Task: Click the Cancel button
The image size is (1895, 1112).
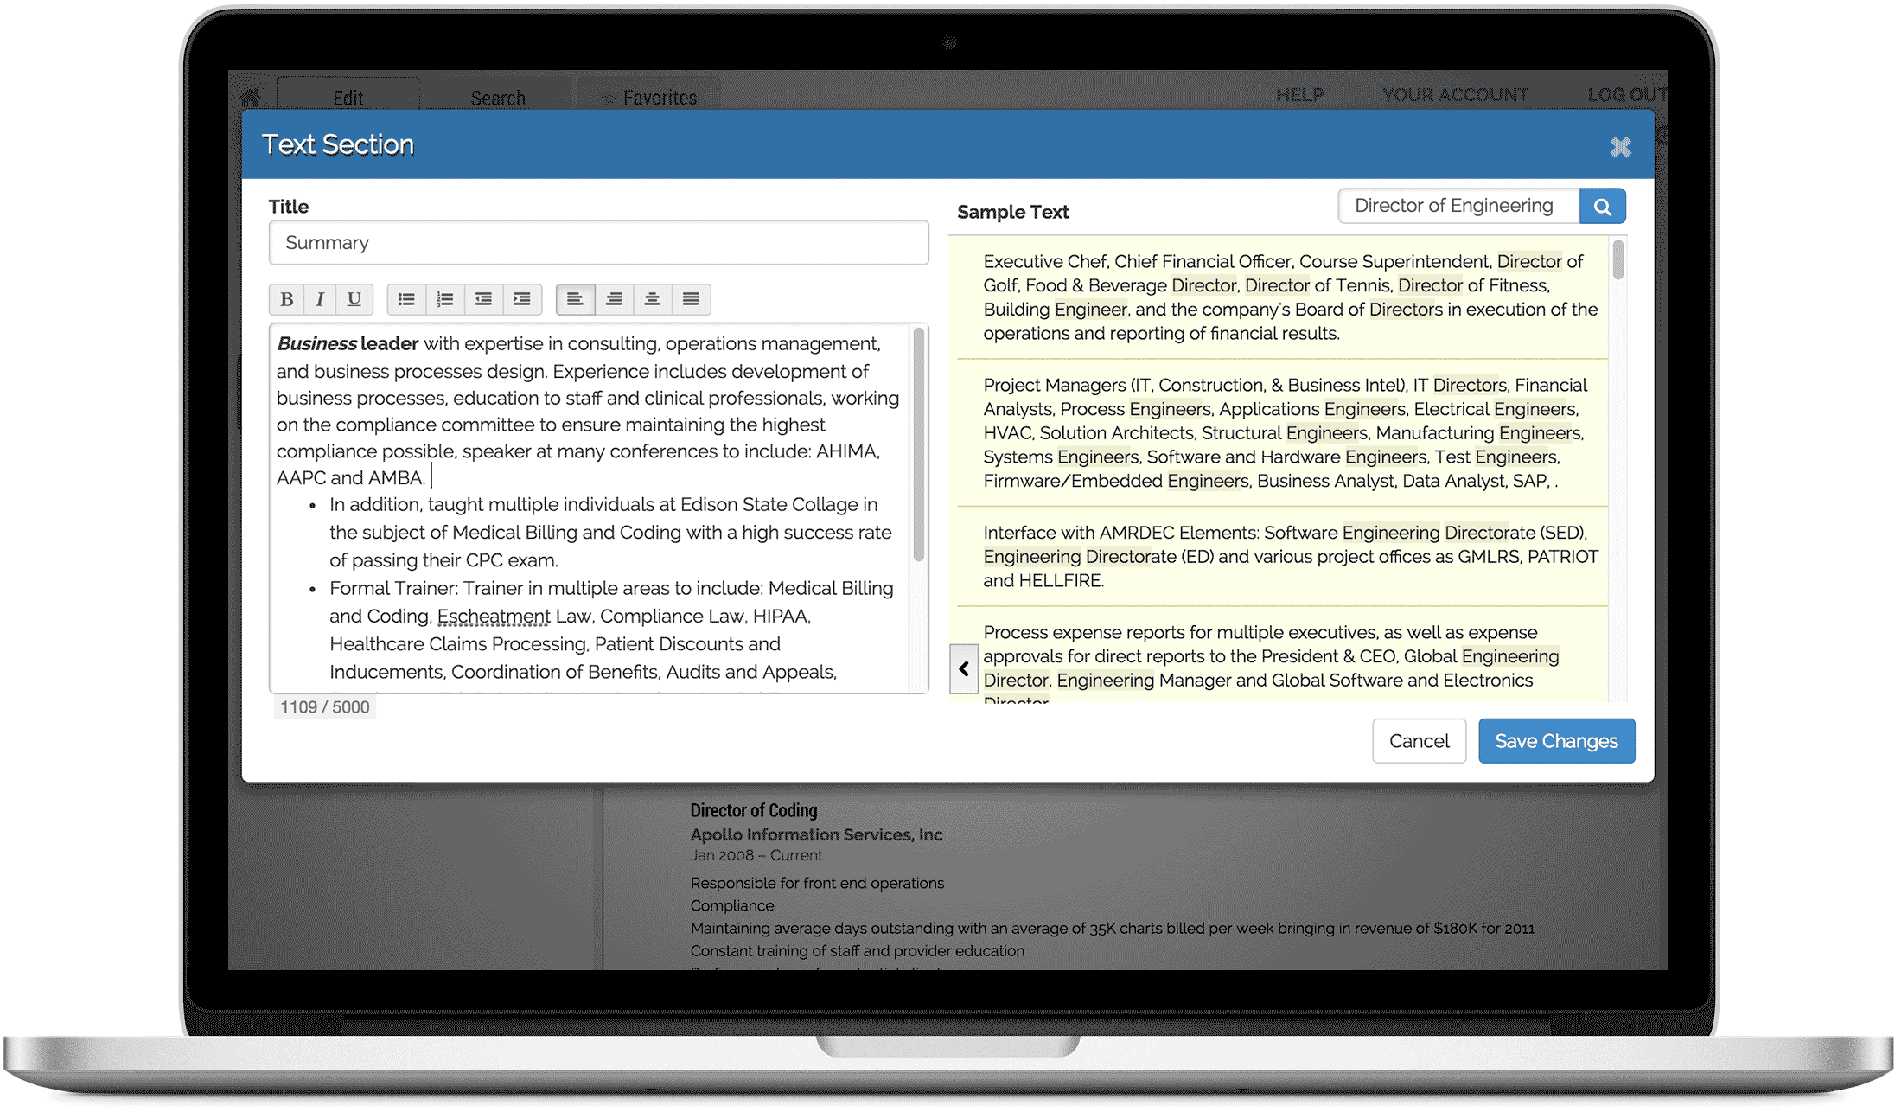Action: pos(1417,741)
